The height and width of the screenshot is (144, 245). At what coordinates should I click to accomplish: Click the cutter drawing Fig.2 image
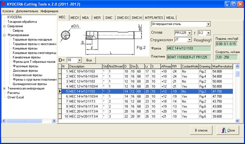click(103, 39)
